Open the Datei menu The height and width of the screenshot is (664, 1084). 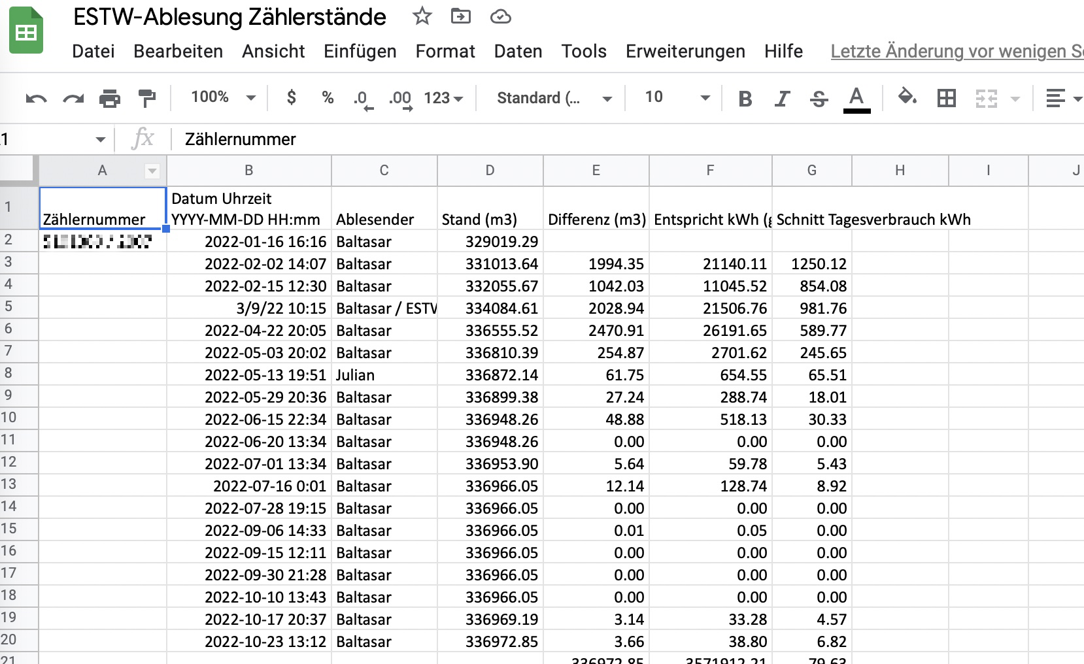click(93, 51)
